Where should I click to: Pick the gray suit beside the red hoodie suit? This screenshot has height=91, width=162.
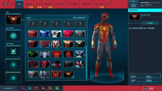80,34
